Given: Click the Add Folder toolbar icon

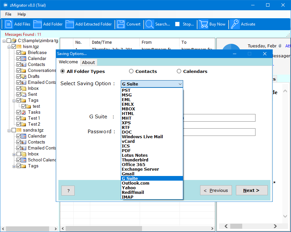Looking at the screenshot, I should (37, 24).
